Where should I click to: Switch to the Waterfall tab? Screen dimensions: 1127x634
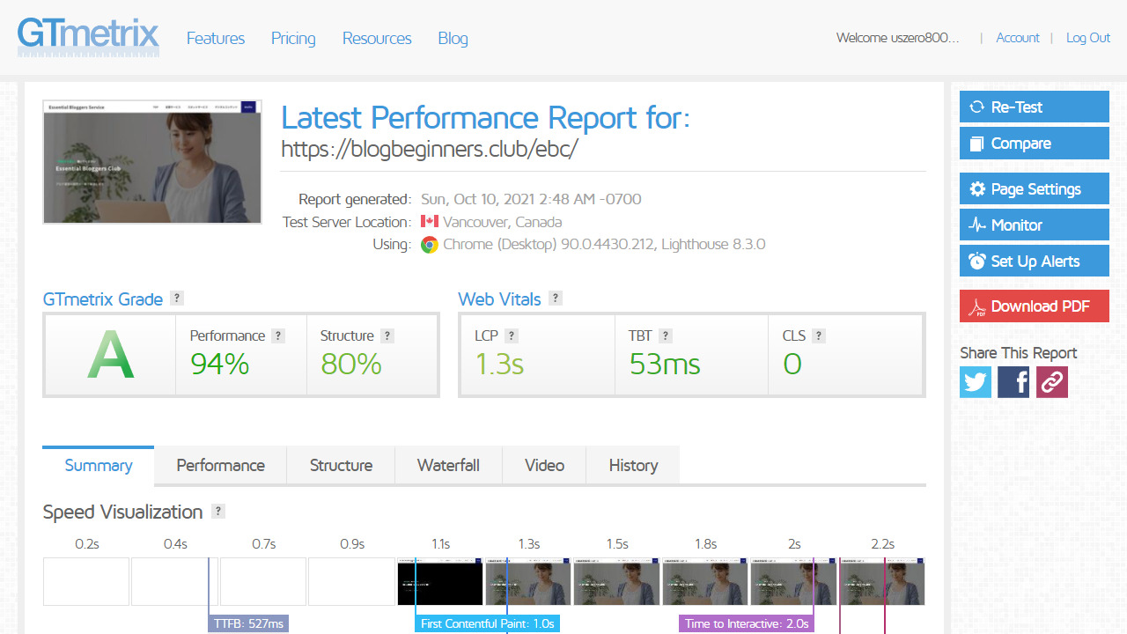click(x=448, y=465)
